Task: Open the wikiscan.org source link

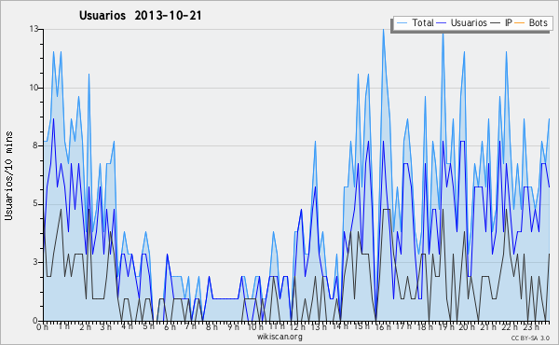Action: [279, 337]
